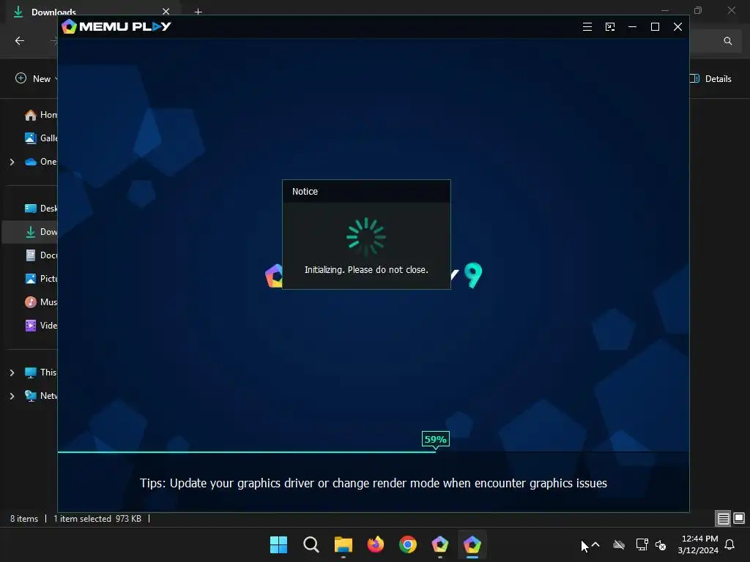Click the network status tray icon

[x=642, y=544]
